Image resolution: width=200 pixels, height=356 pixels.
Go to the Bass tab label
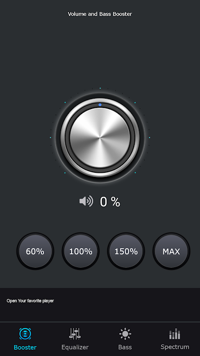click(125, 347)
